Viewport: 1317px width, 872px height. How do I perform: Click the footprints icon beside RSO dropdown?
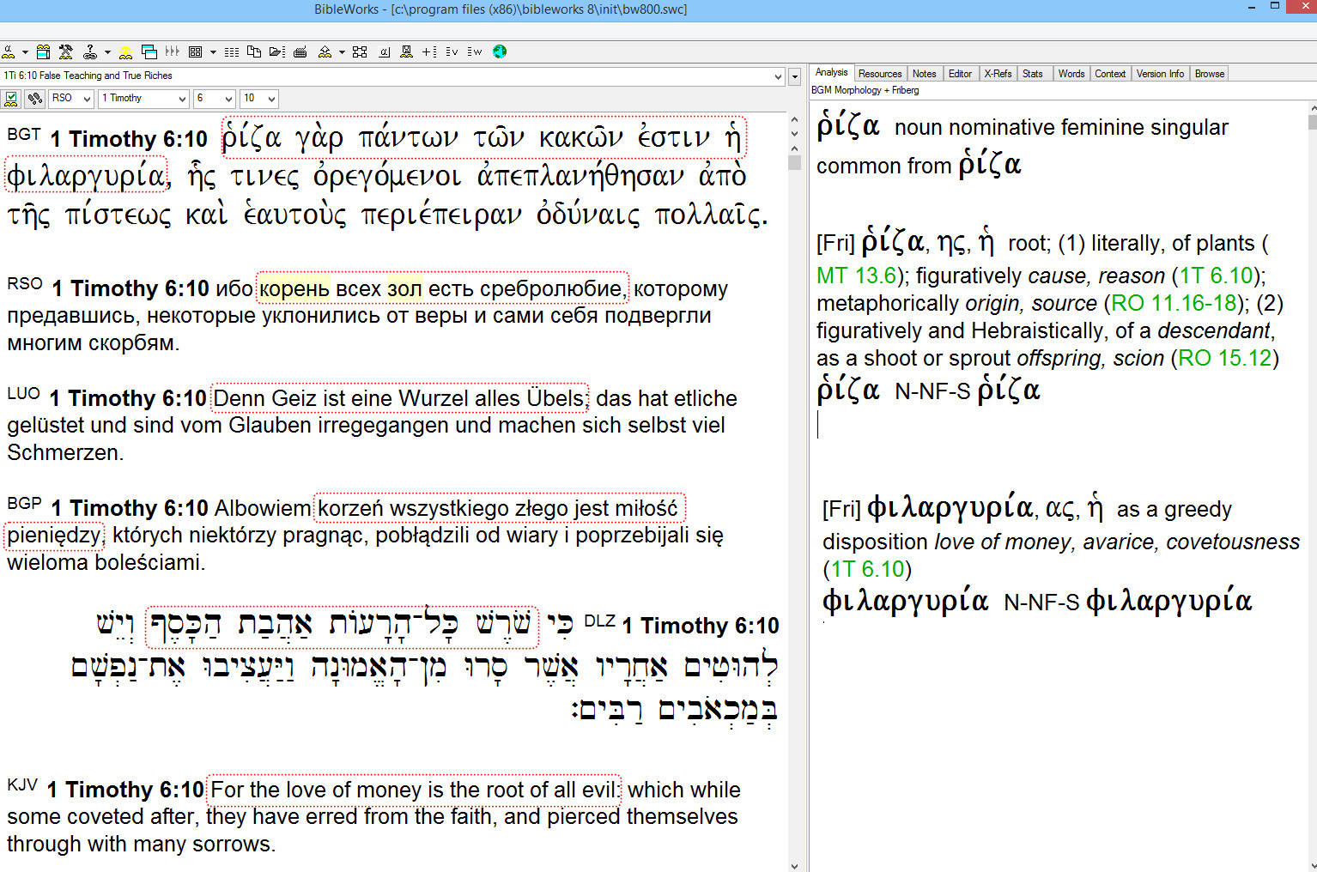click(34, 99)
